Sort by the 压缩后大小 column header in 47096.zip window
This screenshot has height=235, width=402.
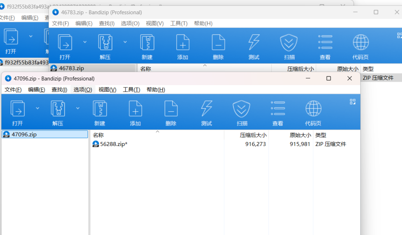(x=253, y=135)
